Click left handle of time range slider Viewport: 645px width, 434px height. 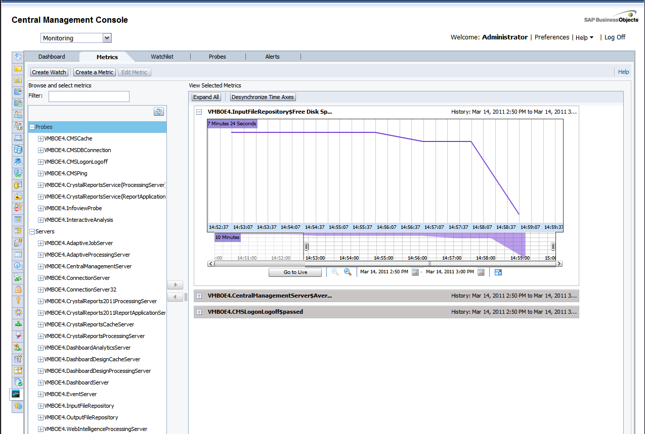click(x=306, y=247)
